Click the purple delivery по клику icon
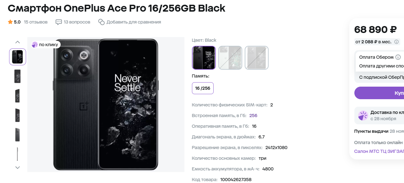The width and height of the screenshot is (404, 183). pyautogui.click(x=363, y=116)
